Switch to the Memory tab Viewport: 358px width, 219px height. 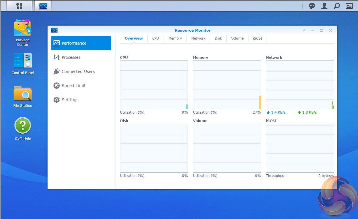(x=175, y=38)
